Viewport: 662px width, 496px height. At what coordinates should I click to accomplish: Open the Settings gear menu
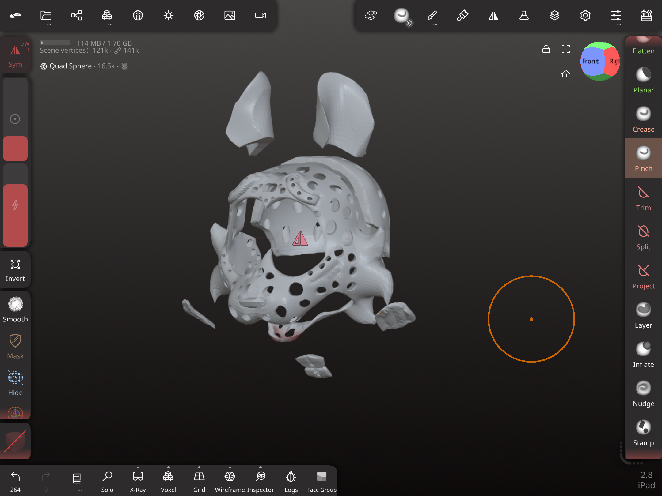pos(585,15)
